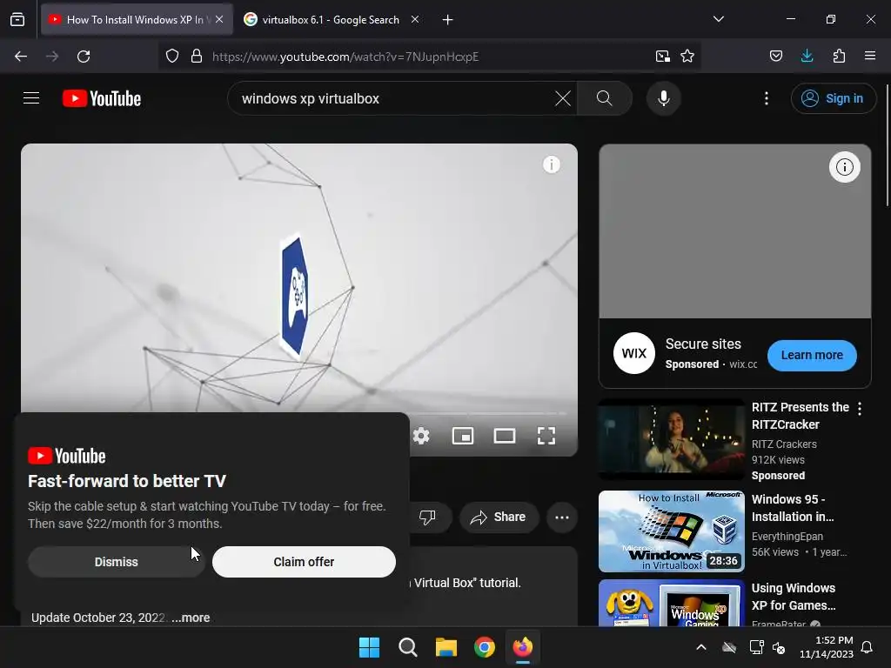Click the video progress bar
891x668 pixels.
coord(488,413)
